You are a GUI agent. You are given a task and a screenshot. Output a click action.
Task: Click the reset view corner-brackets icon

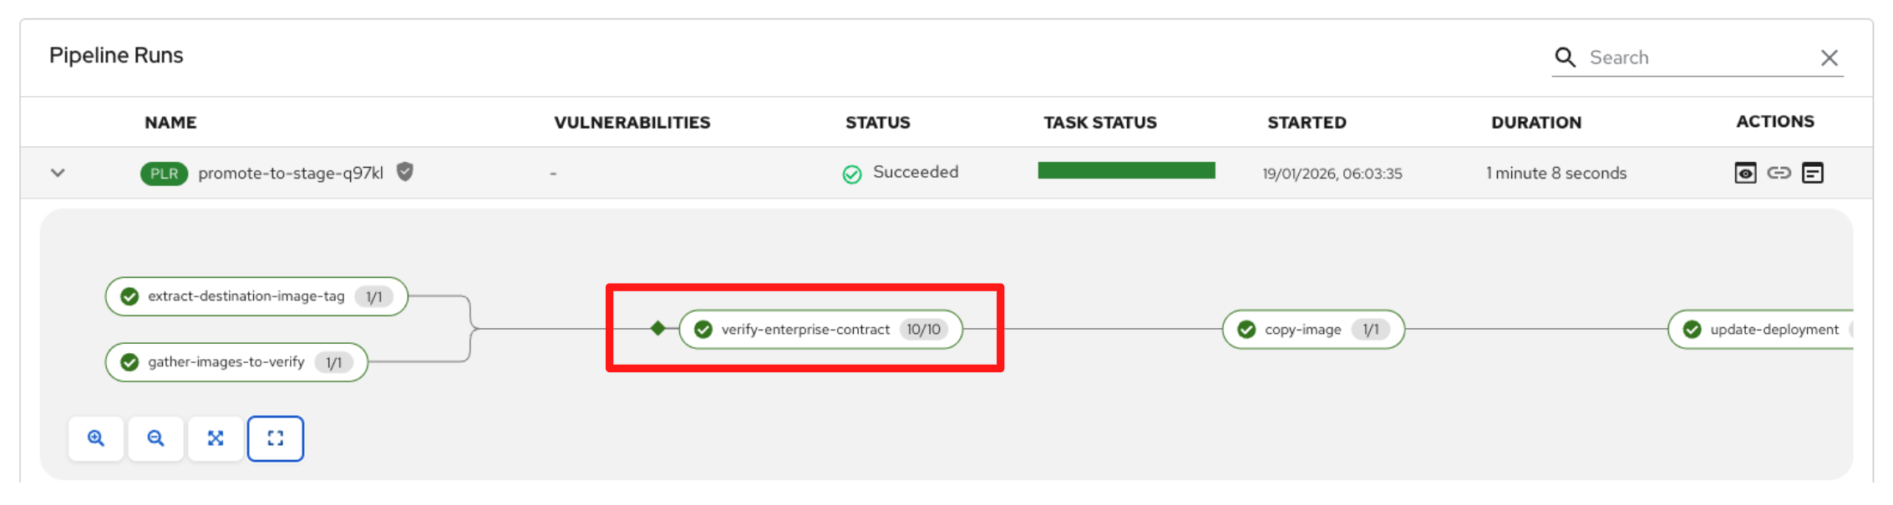pos(276,438)
